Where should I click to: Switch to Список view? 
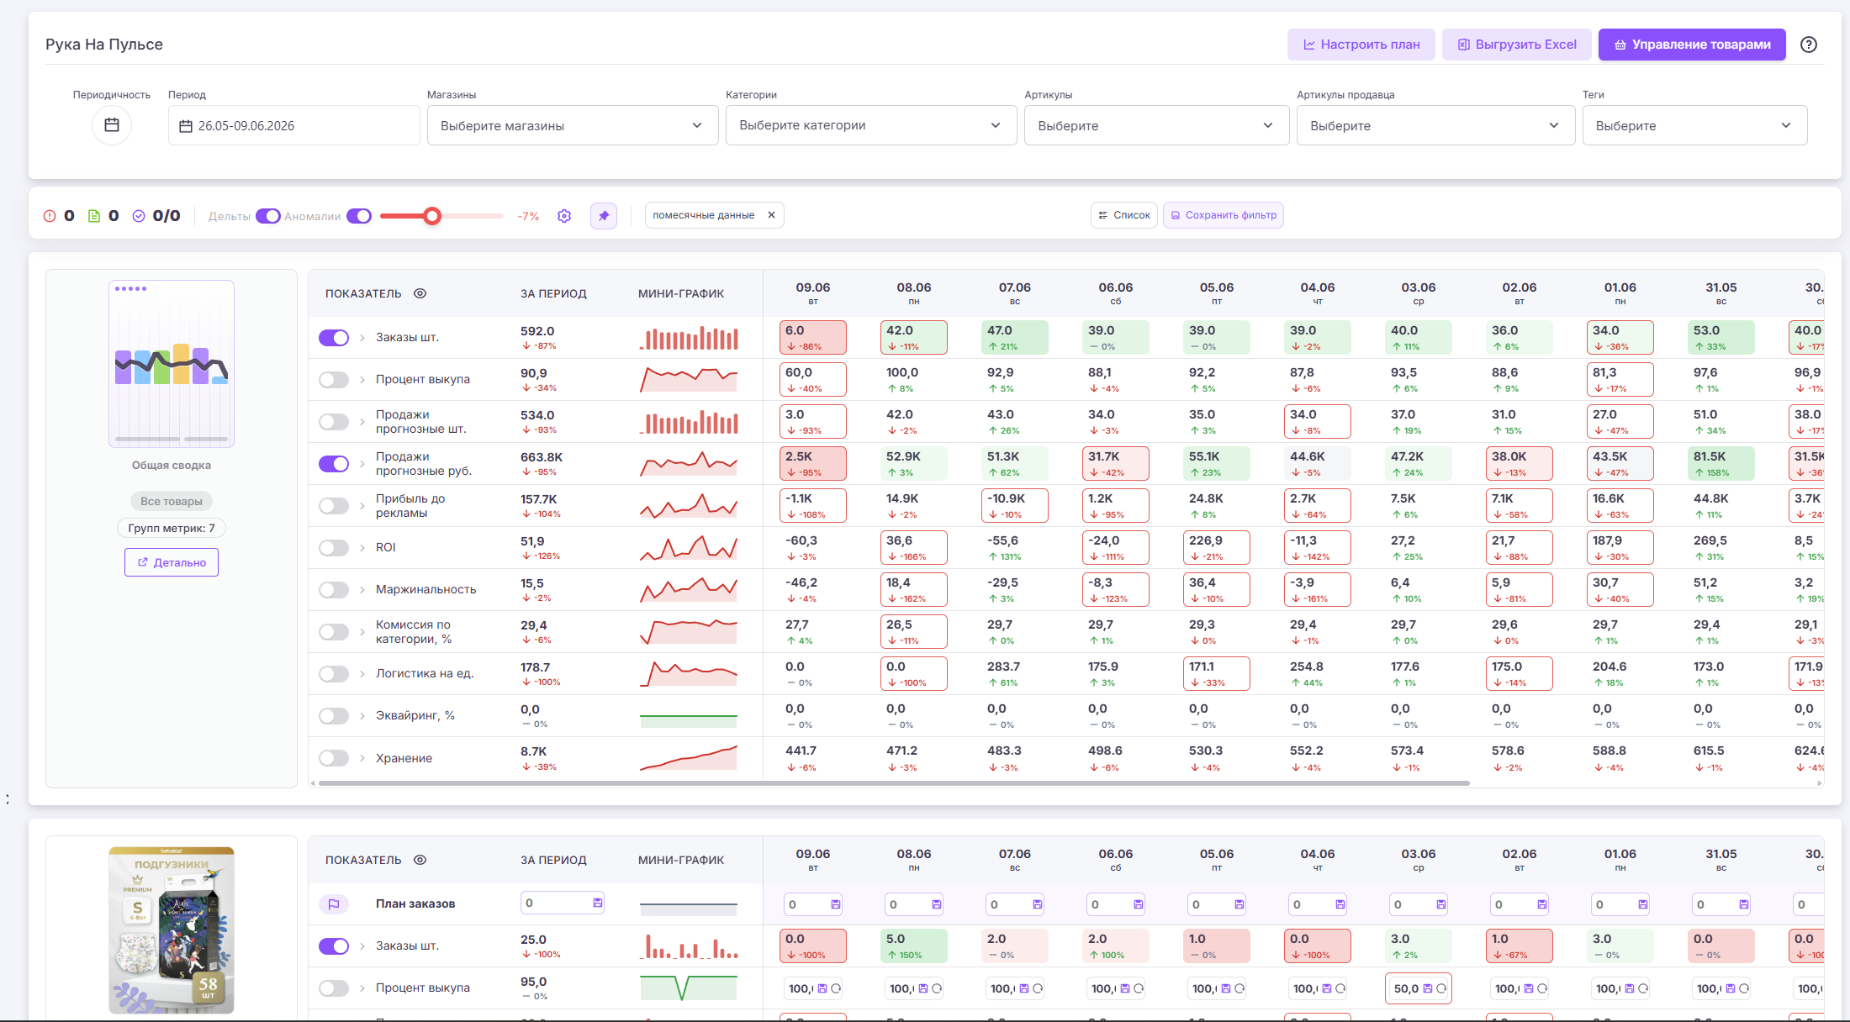coord(1124,215)
